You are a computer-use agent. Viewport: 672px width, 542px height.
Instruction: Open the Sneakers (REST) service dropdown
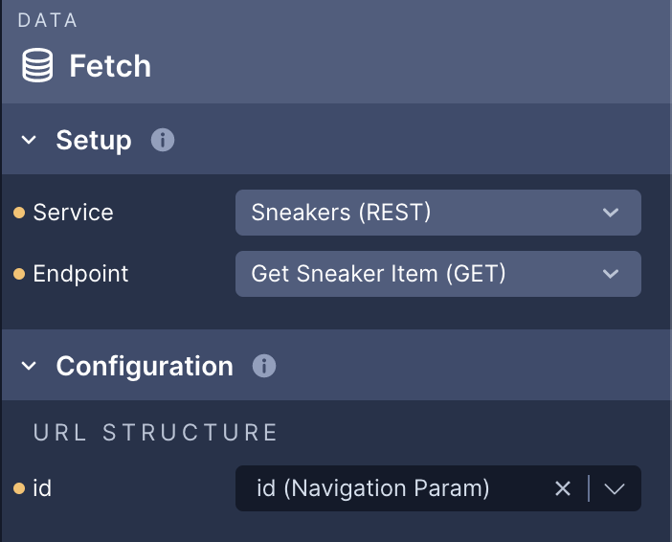coord(438,213)
